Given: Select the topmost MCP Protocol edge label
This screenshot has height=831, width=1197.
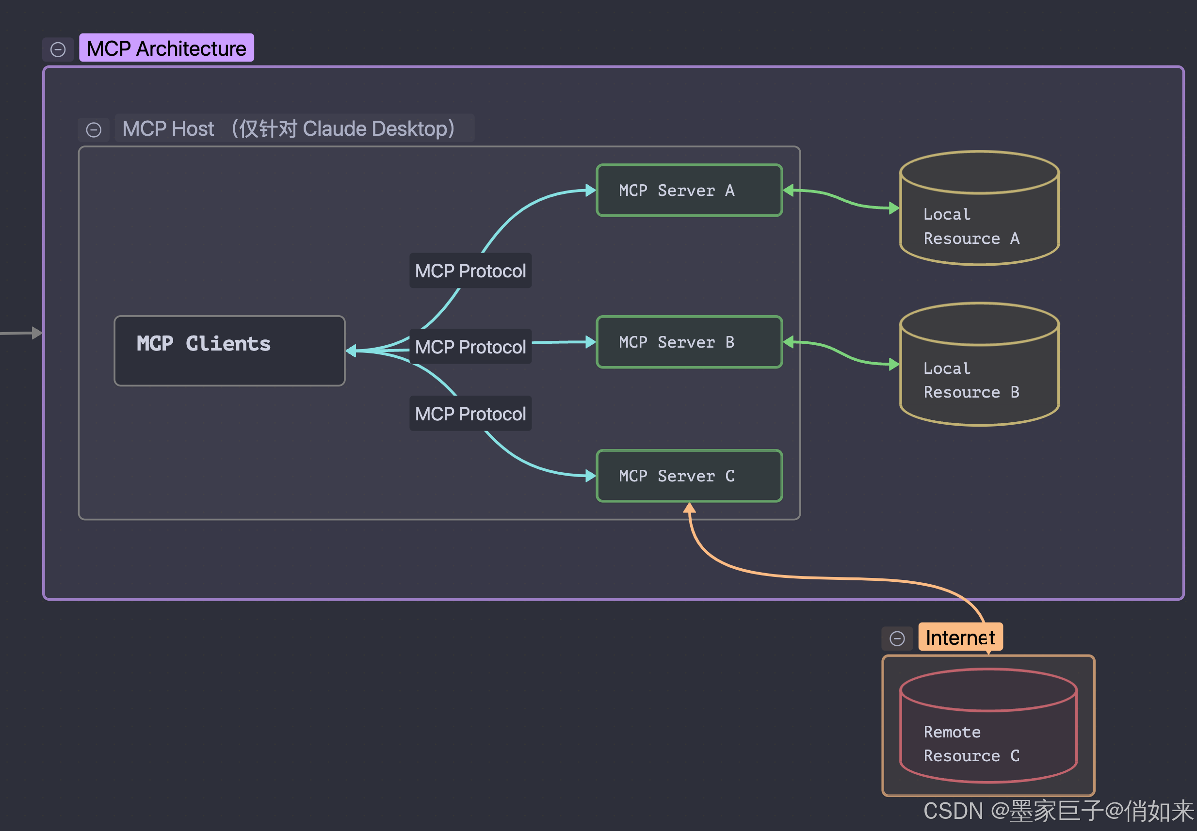Looking at the screenshot, I should 470,271.
